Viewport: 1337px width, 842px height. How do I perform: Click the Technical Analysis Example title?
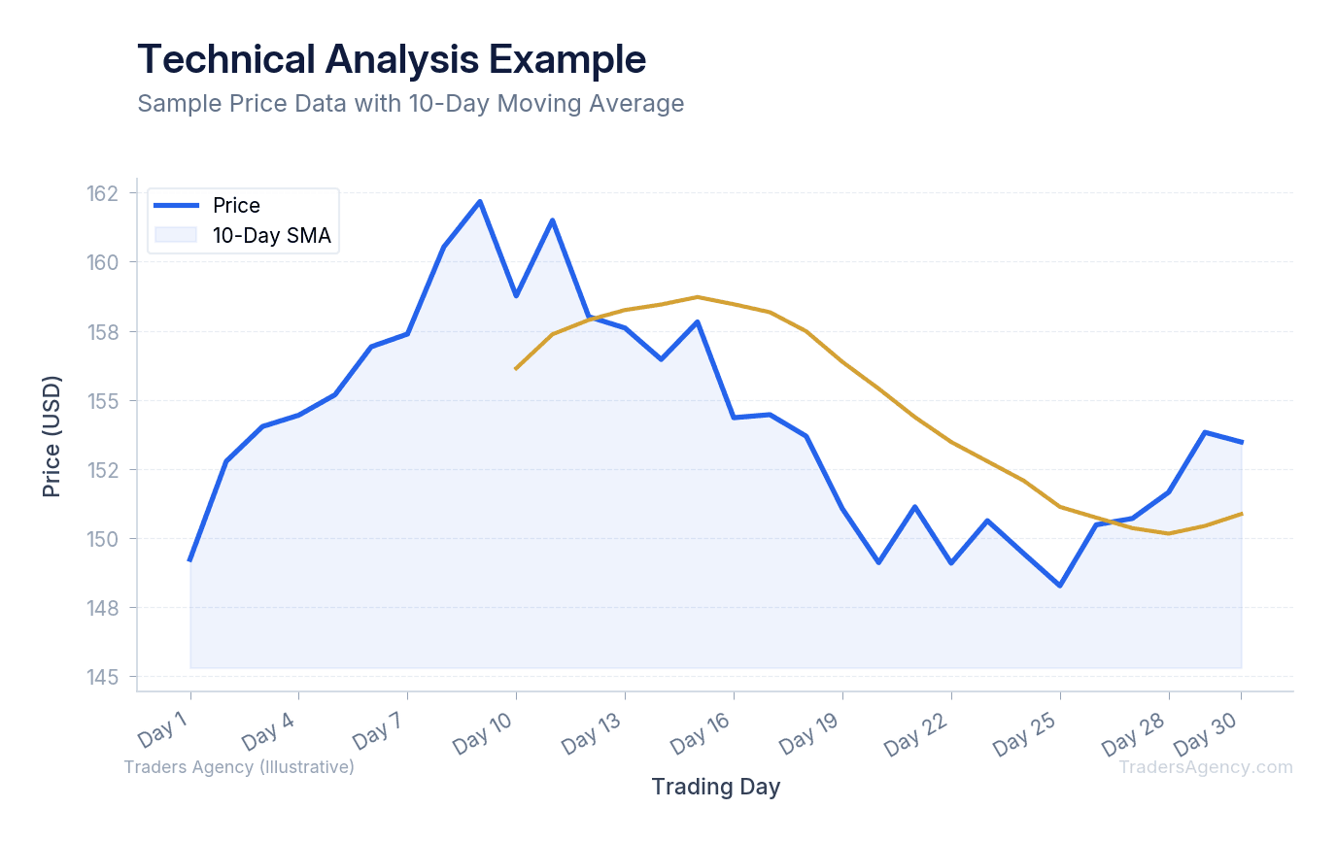point(392,59)
